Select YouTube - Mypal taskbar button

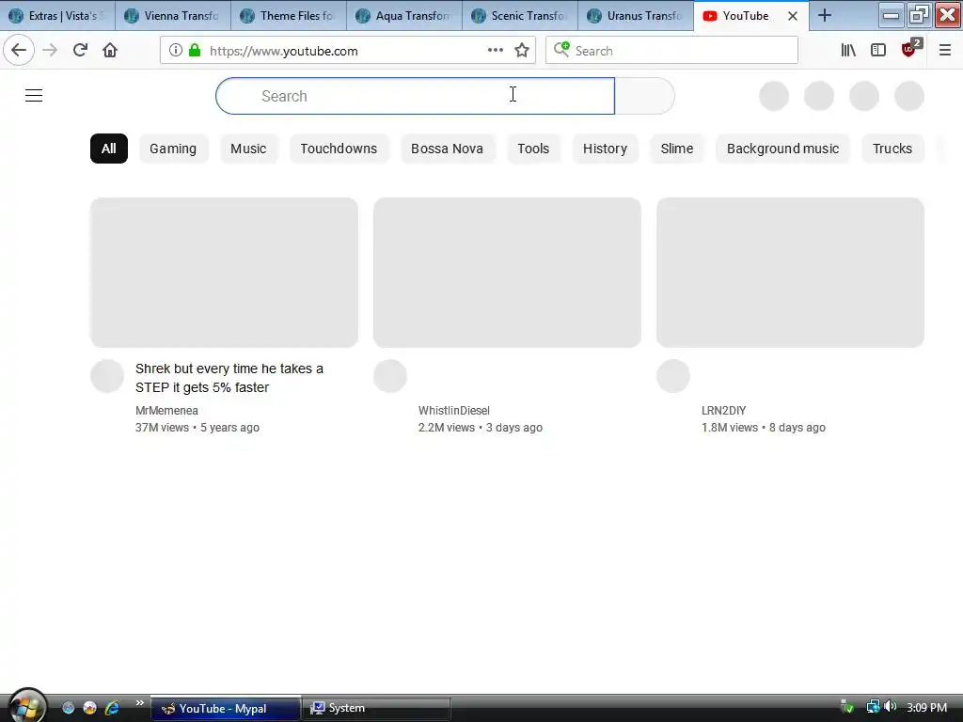[x=226, y=708]
